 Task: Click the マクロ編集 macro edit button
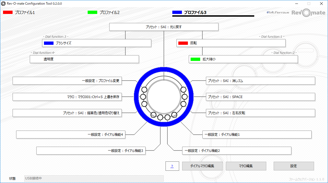click(x=246, y=166)
